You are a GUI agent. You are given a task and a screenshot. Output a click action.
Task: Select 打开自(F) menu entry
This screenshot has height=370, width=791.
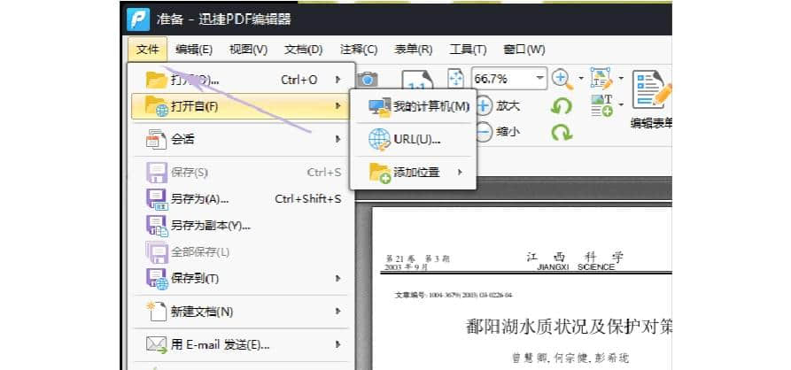tap(240, 106)
